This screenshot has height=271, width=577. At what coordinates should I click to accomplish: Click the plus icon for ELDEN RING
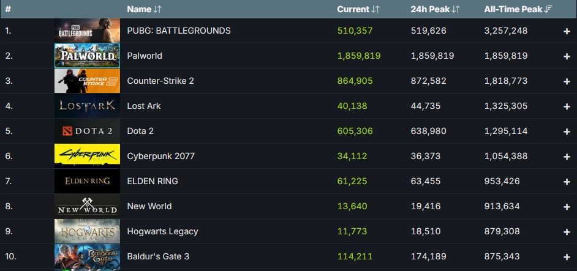click(567, 181)
